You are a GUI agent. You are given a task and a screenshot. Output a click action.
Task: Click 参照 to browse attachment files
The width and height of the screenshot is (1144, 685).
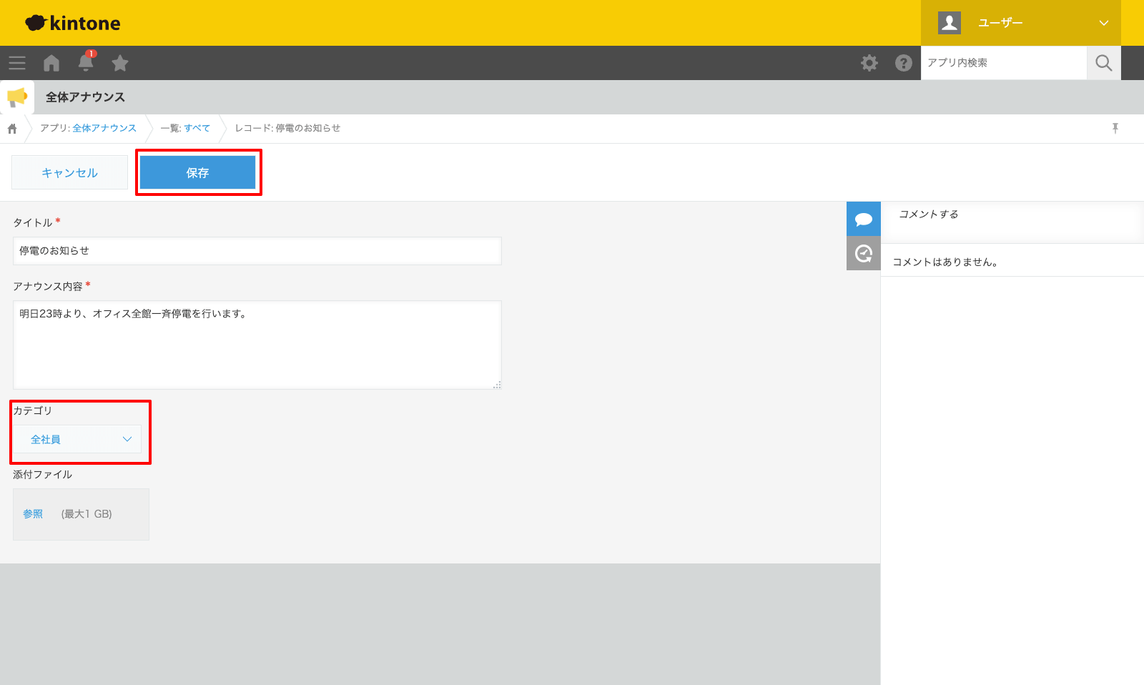click(33, 514)
